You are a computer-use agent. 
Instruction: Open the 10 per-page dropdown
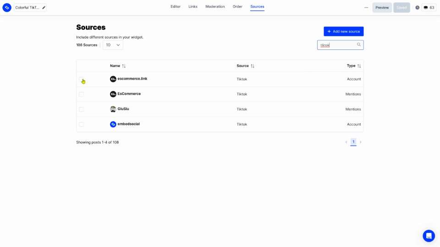[x=113, y=45]
